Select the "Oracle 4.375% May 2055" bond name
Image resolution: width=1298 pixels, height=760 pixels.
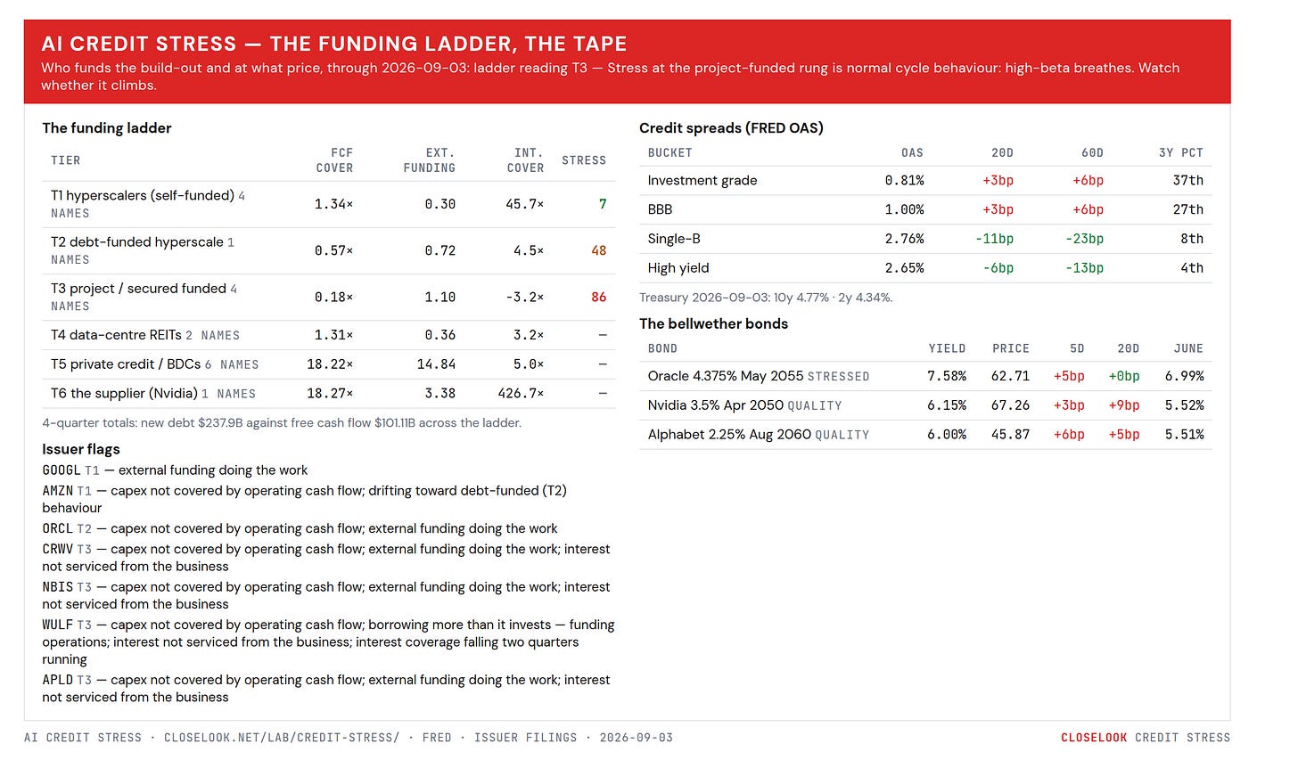coord(726,376)
